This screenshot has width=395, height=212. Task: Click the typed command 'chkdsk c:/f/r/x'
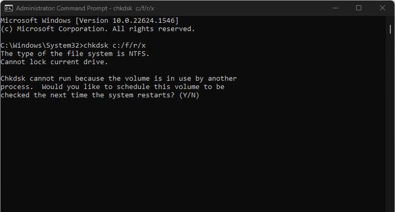click(x=115, y=45)
